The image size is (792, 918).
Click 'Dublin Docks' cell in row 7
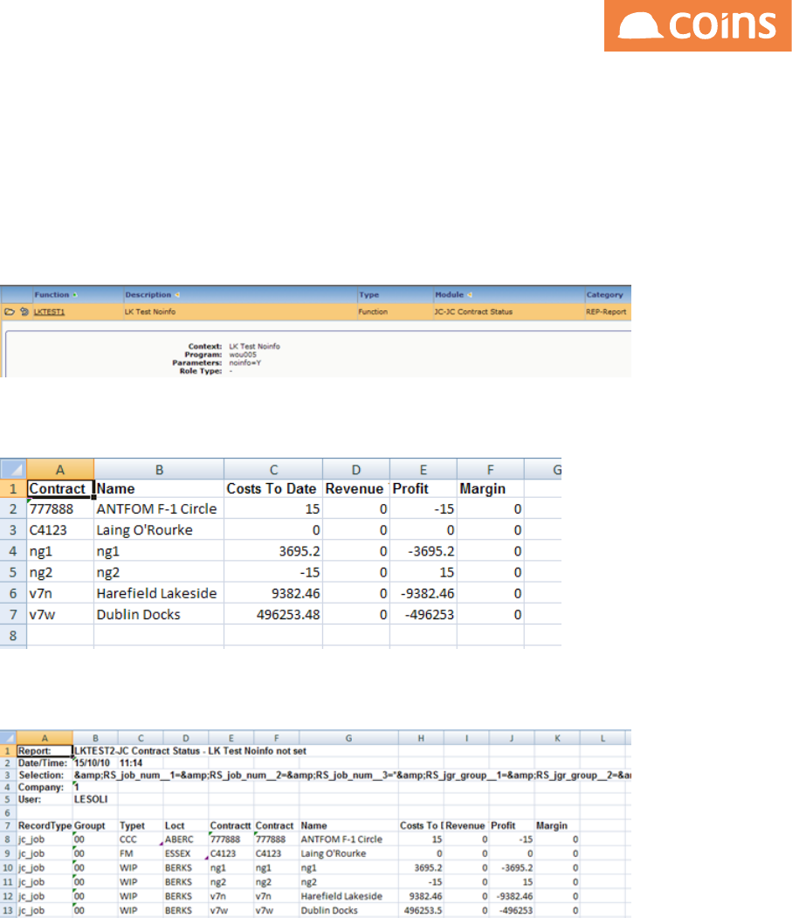tap(159, 614)
